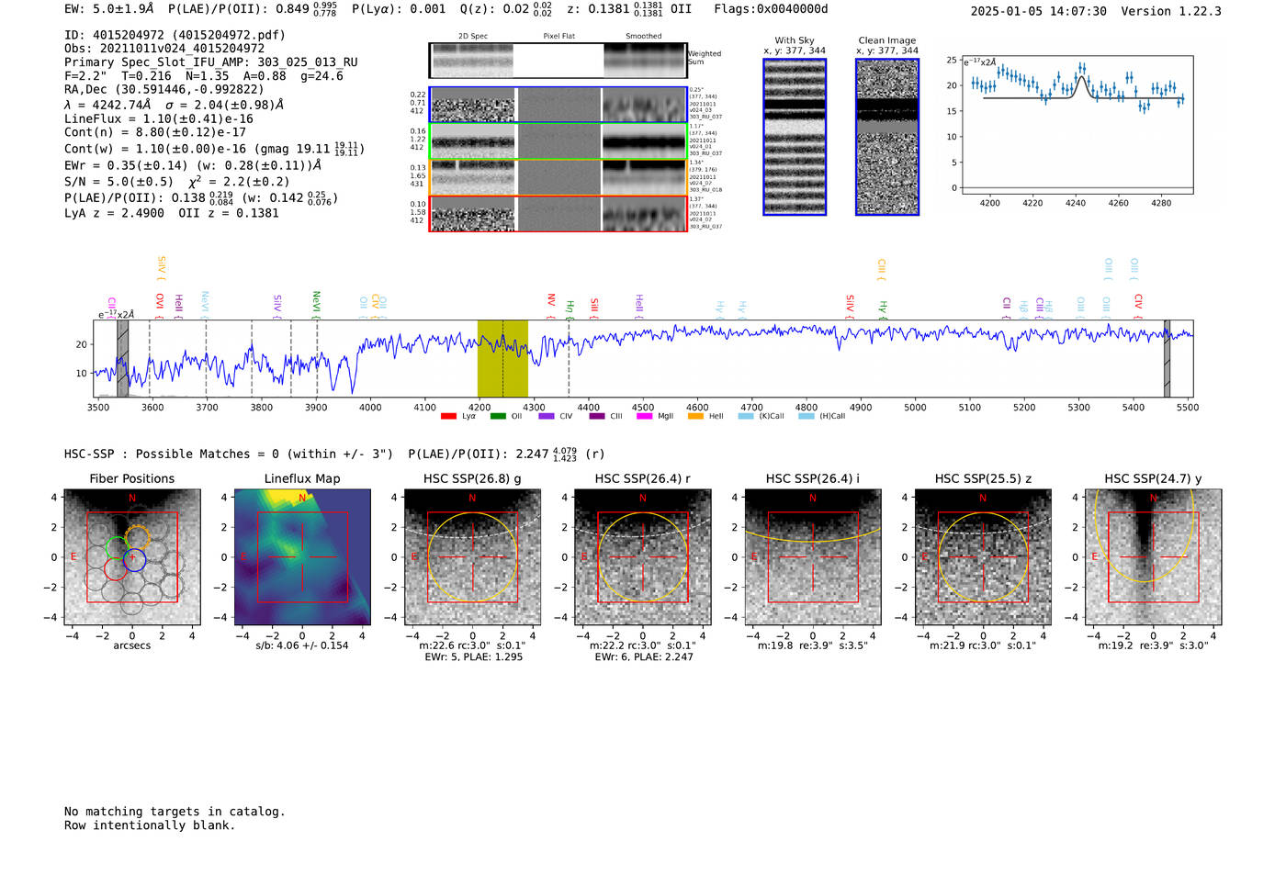Click the '2D Spec' column header

(473, 36)
